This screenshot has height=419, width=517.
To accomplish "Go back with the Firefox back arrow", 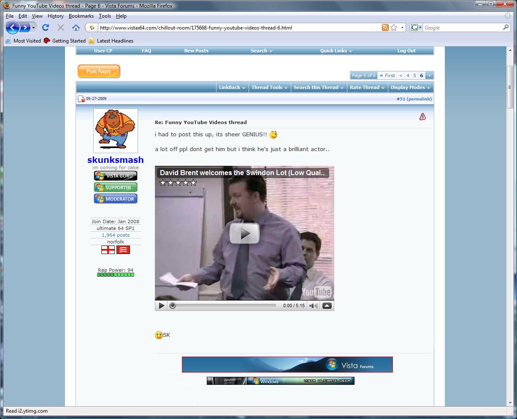I will tap(13, 28).
